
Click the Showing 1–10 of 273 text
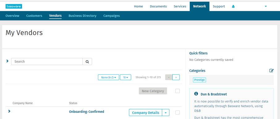[148, 77]
